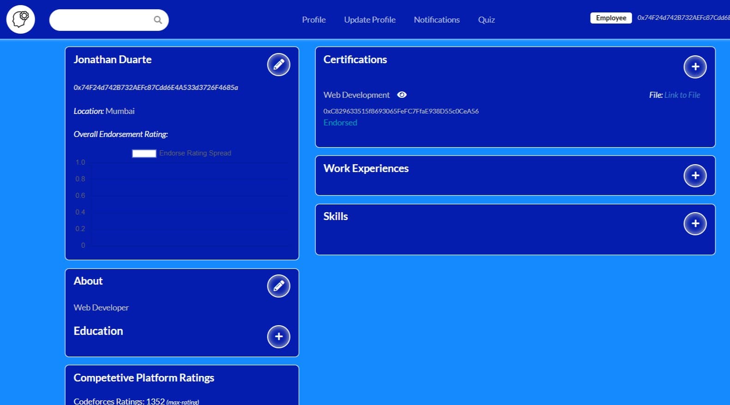730x405 pixels.
Task: Add a new Certification
Action: click(x=695, y=67)
